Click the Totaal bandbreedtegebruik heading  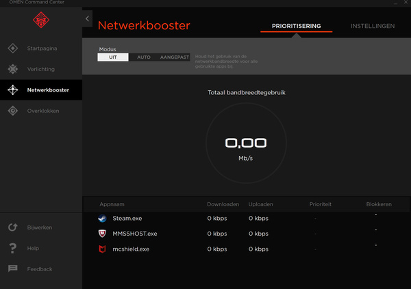coord(247,93)
